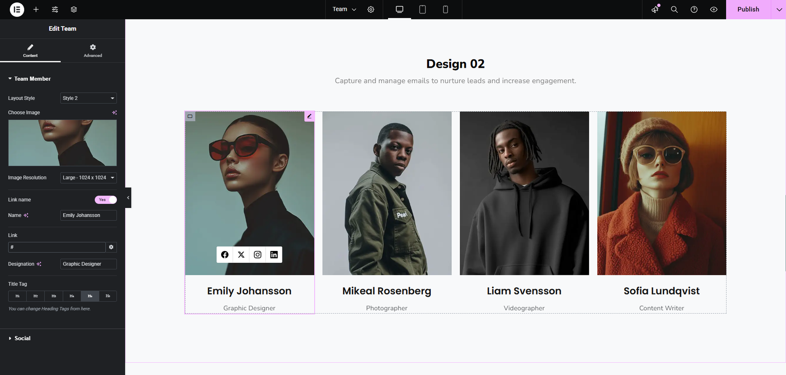
Task: Switch to mobile view
Action: (x=445, y=9)
